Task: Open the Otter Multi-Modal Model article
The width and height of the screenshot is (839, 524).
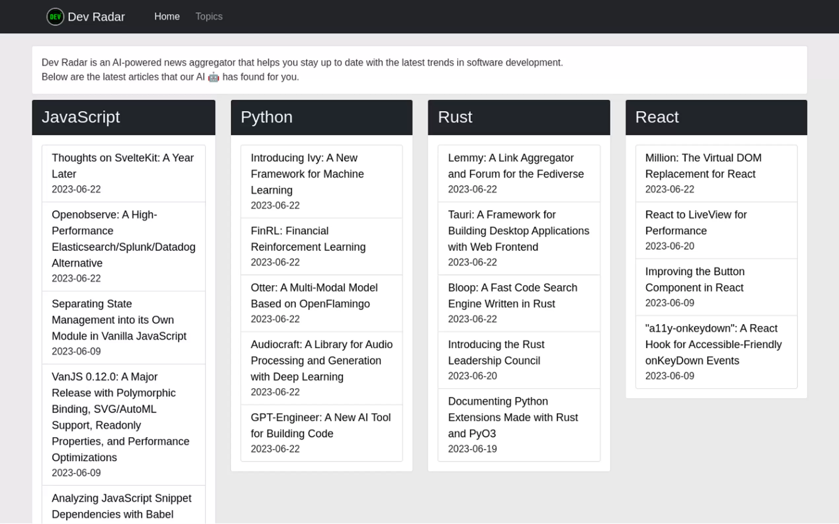Action: pos(313,296)
